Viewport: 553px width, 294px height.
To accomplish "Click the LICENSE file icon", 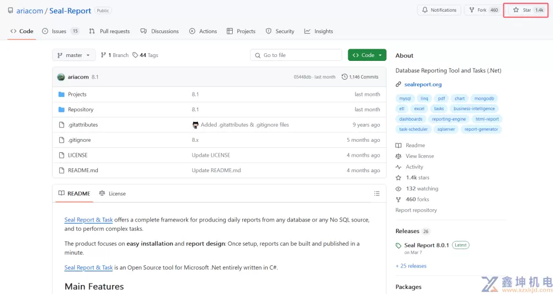I will tap(61, 155).
